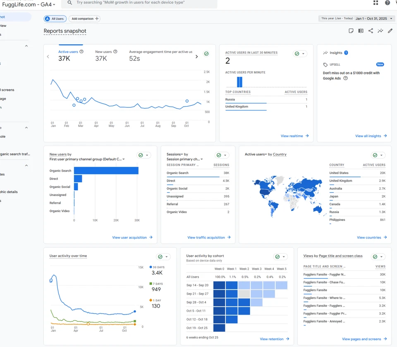
Task: Click next metric arrow in Active users card
Action: 196,57
